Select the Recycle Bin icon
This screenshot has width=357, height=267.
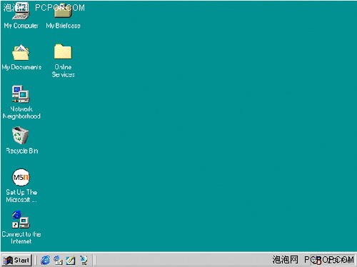(21, 136)
